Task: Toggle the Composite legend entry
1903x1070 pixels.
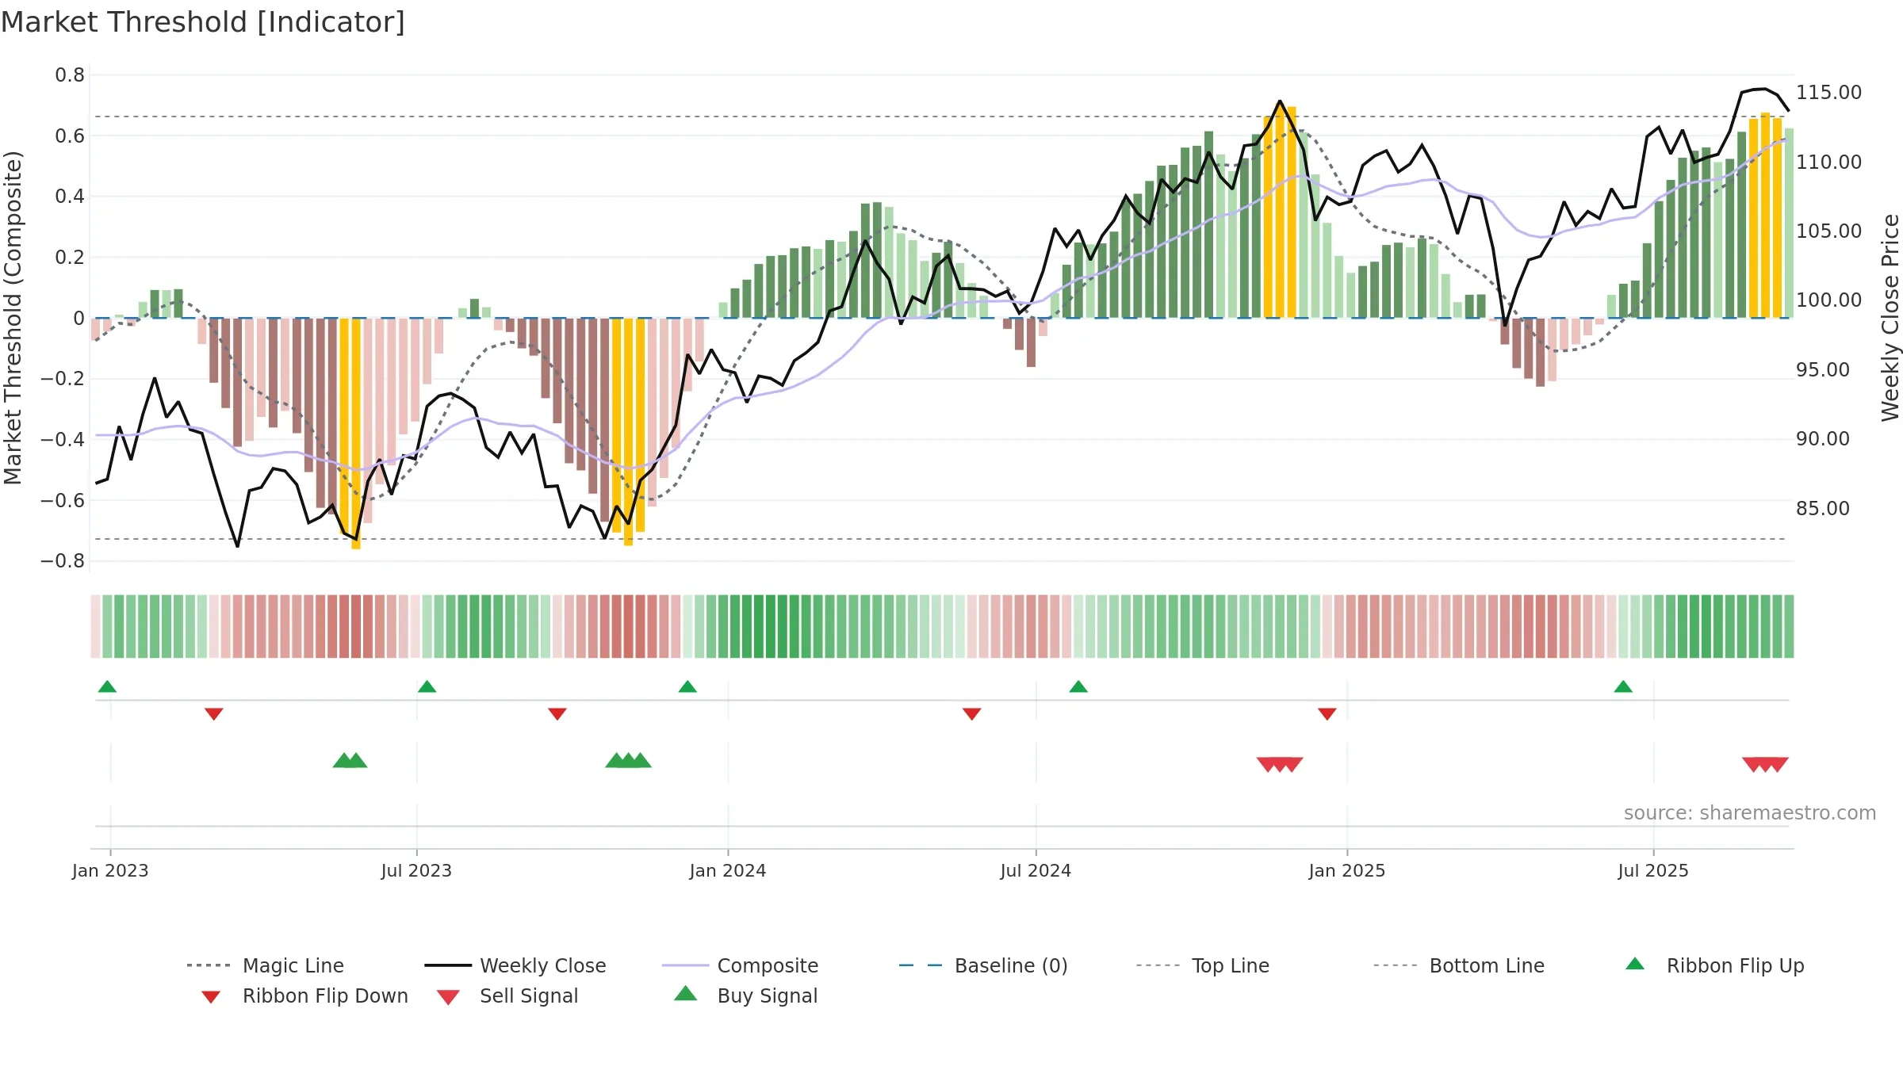Action: click(x=740, y=965)
